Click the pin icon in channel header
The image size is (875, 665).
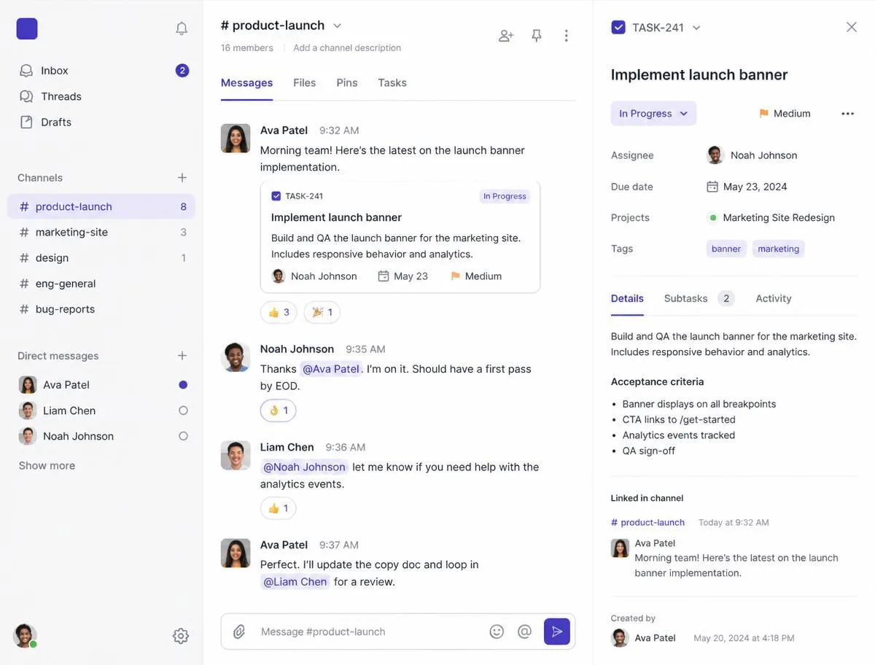[537, 36]
